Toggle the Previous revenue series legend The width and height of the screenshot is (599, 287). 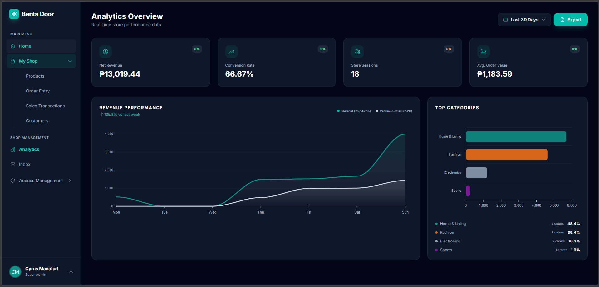(394, 111)
